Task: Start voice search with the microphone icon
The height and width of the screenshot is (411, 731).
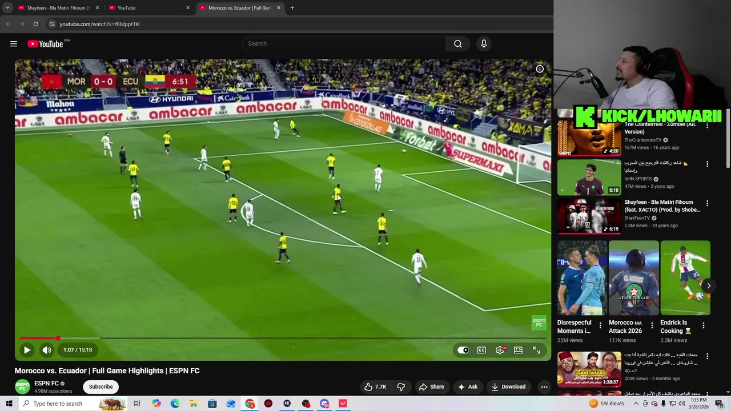Action: coord(484,44)
